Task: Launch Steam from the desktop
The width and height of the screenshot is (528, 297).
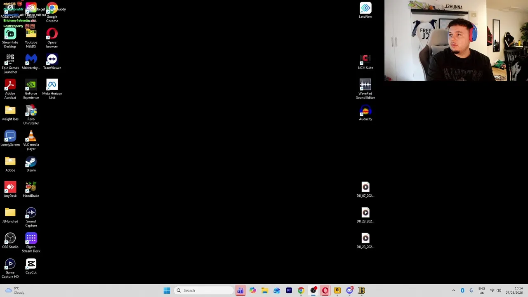Action: [x=31, y=164]
